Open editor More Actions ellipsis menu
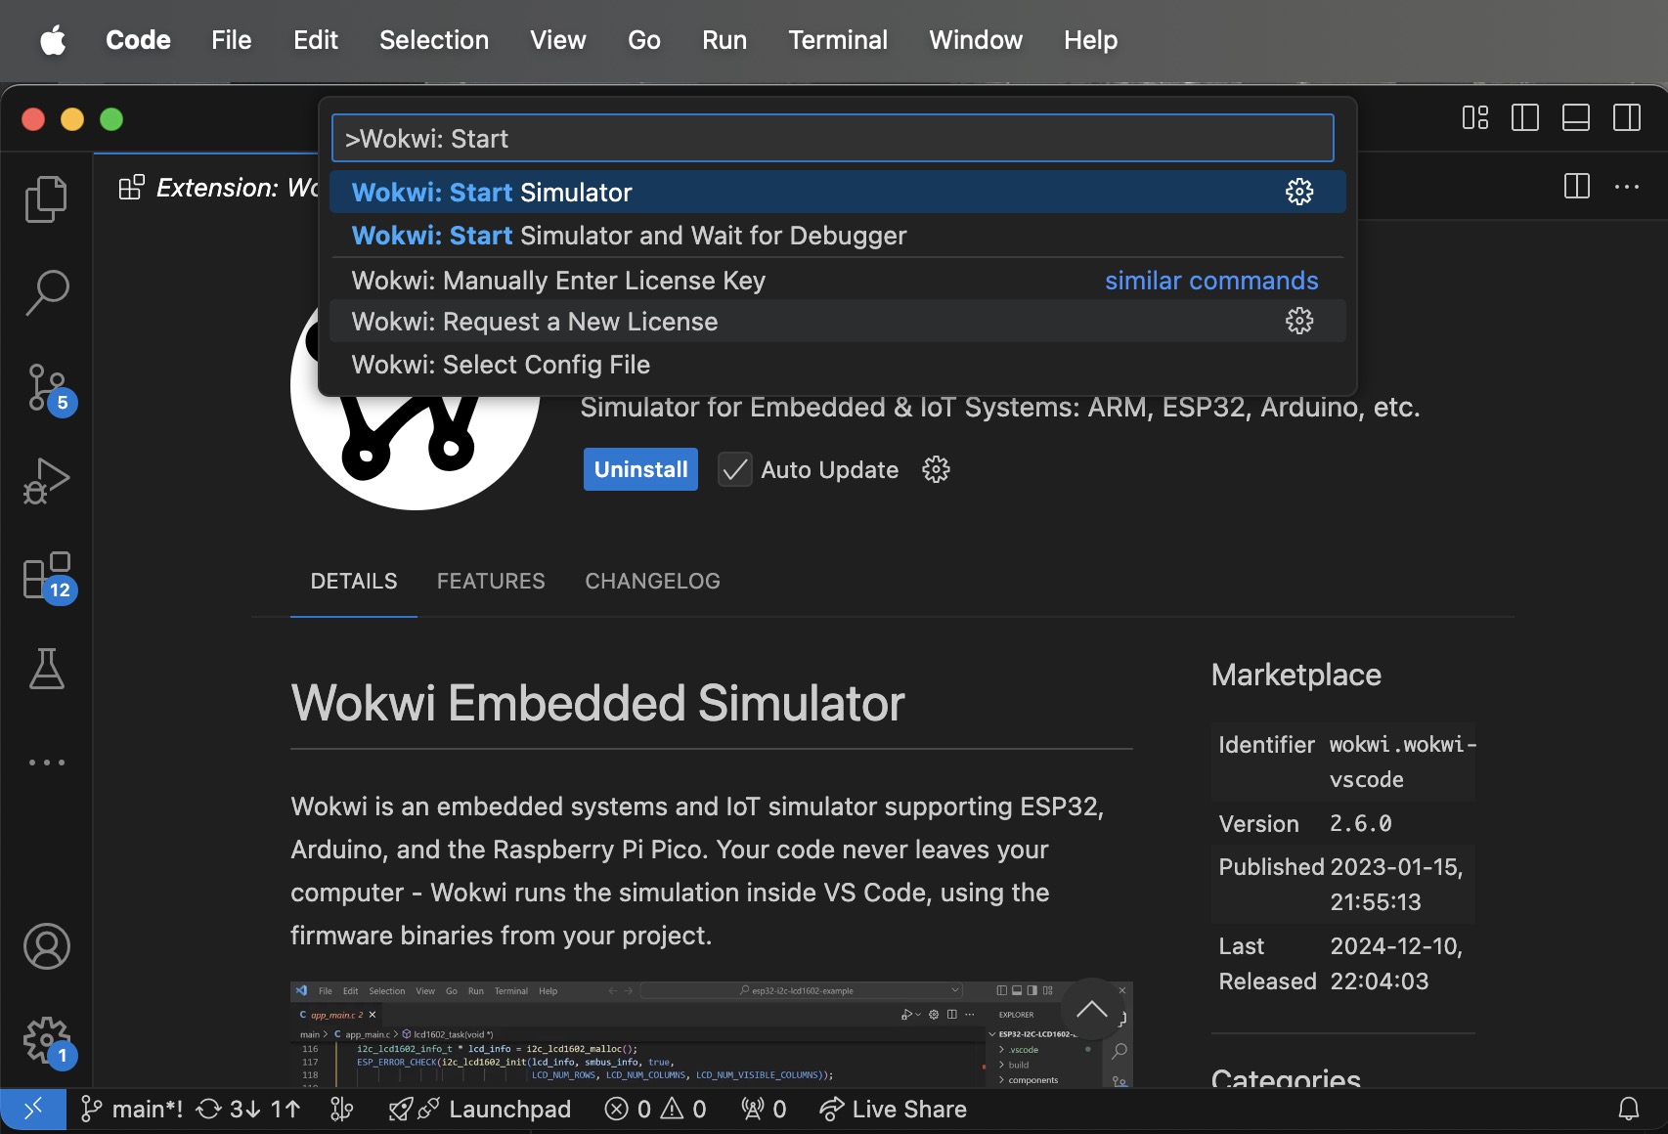This screenshot has width=1668, height=1134. [1627, 187]
